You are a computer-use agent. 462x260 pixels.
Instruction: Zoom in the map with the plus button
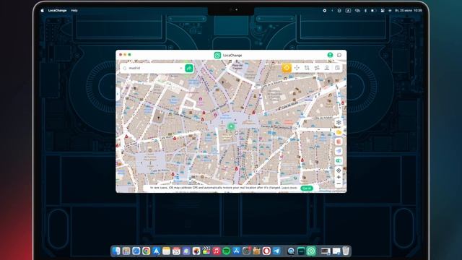click(339, 177)
